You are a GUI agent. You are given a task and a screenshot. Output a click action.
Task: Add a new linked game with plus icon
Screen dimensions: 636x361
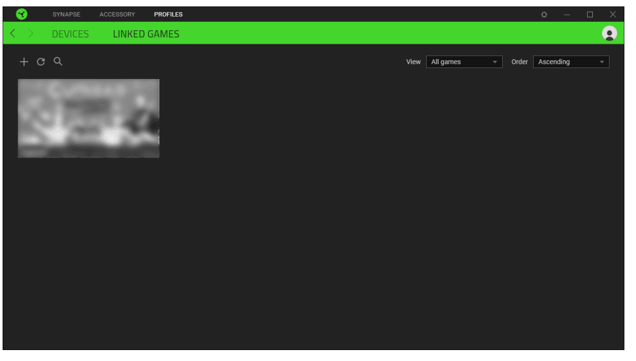click(x=24, y=62)
